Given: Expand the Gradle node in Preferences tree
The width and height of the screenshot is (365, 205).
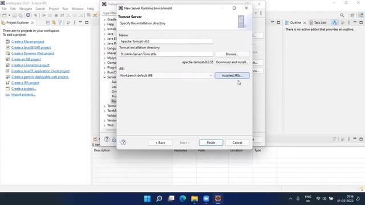Looking at the screenshot, I should (104, 19).
